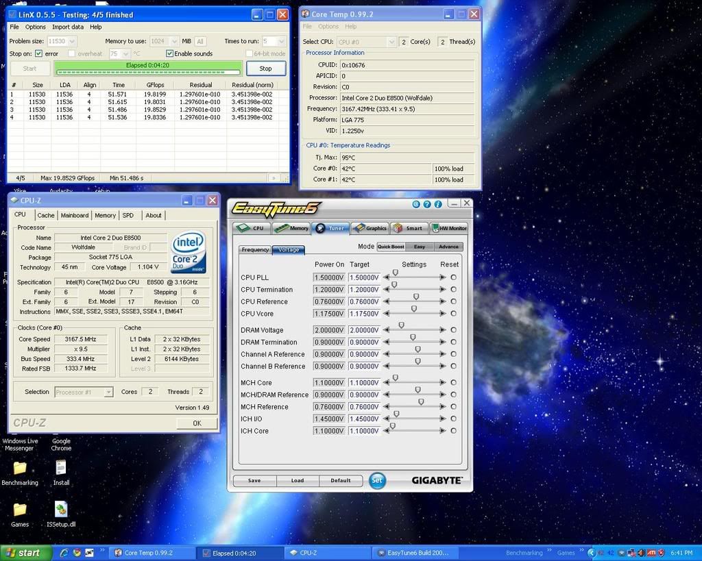Increase ICH Core voltage with right arrow
The height and width of the screenshot is (561, 702).
point(443,431)
